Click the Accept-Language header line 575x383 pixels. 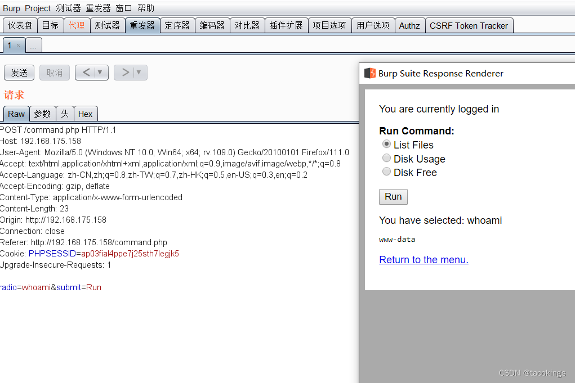(x=154, y=175)
